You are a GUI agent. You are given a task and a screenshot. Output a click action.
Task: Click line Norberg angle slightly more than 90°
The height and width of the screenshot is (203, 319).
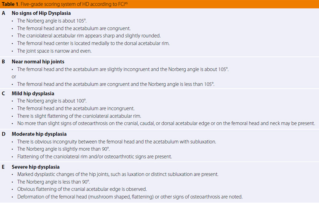point(63,149)
